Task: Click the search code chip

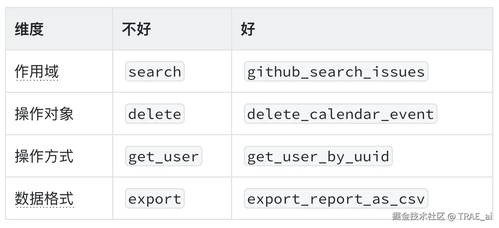Action: (155, 72)
